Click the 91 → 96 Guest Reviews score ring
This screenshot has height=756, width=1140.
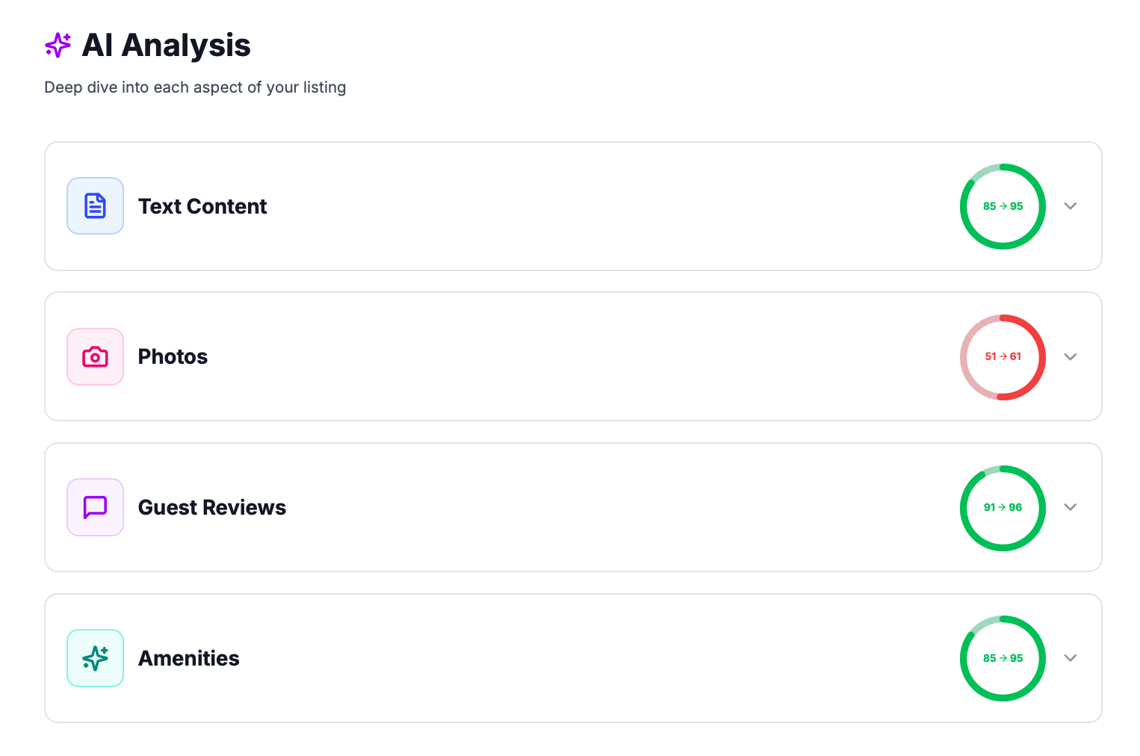click(1003, 507)
